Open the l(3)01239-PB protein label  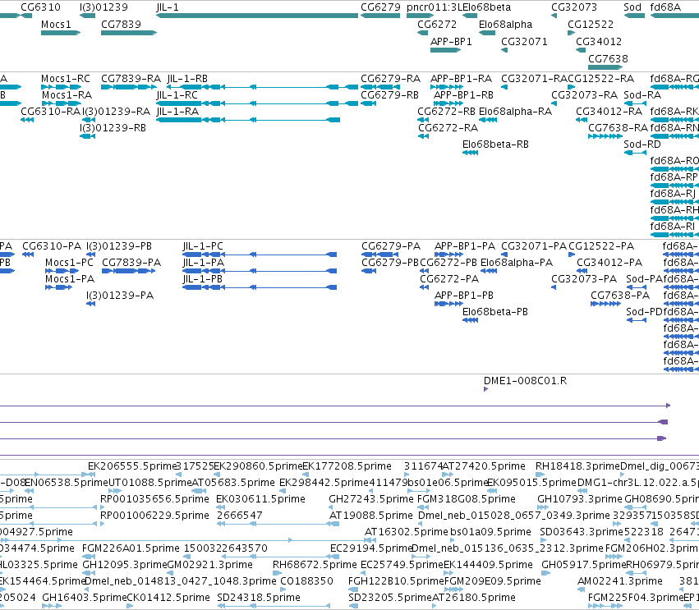click(119, 246)
